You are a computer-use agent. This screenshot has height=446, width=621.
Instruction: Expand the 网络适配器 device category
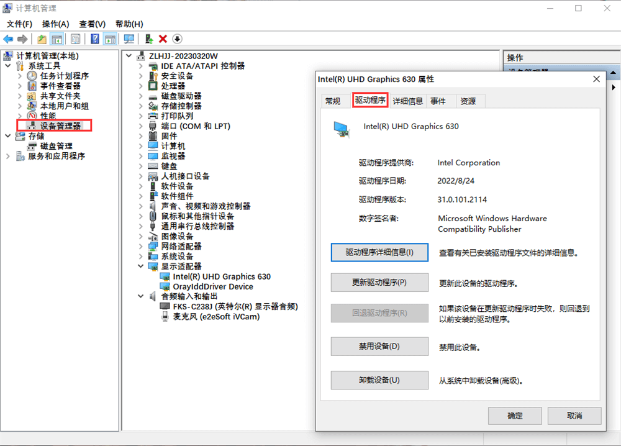coord(142,246)
